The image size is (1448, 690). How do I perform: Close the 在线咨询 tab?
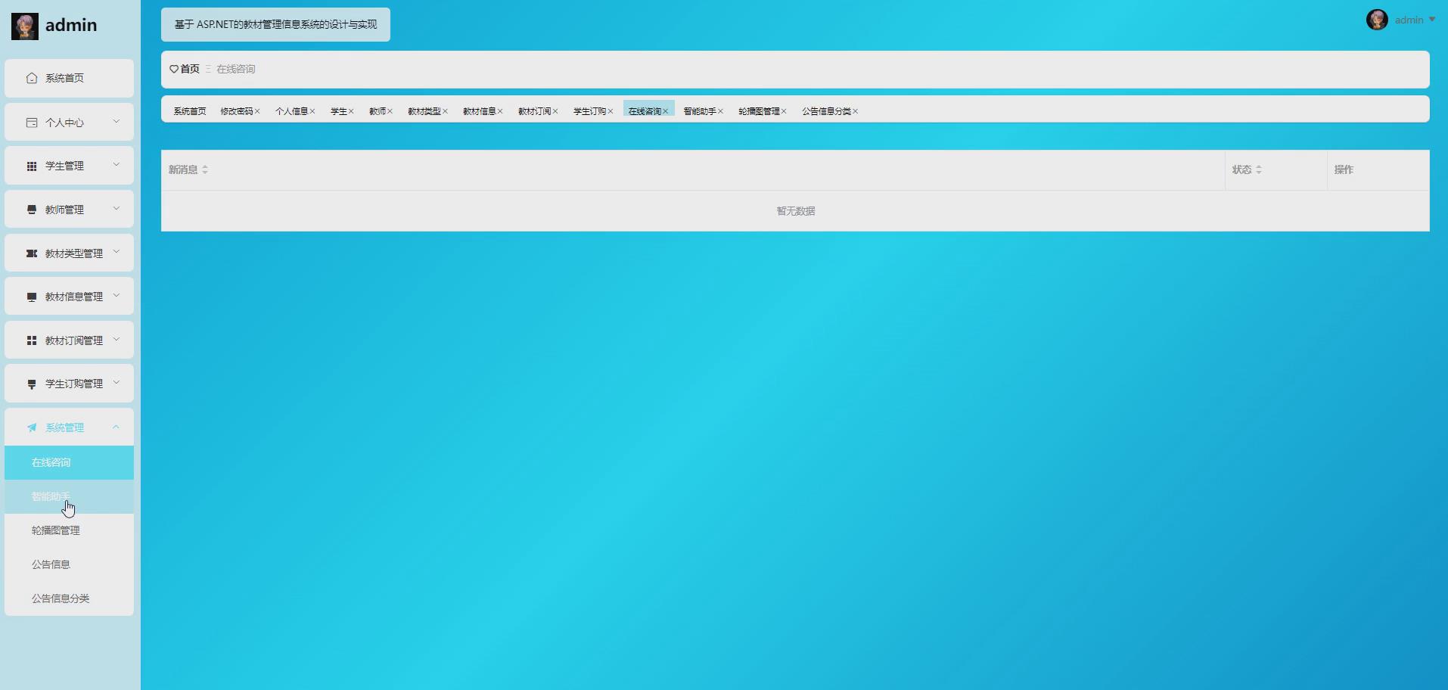(666, 111)
